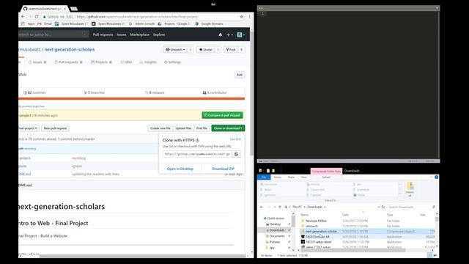
Task: Click the clone URL text field
Action: pos(197,154)
